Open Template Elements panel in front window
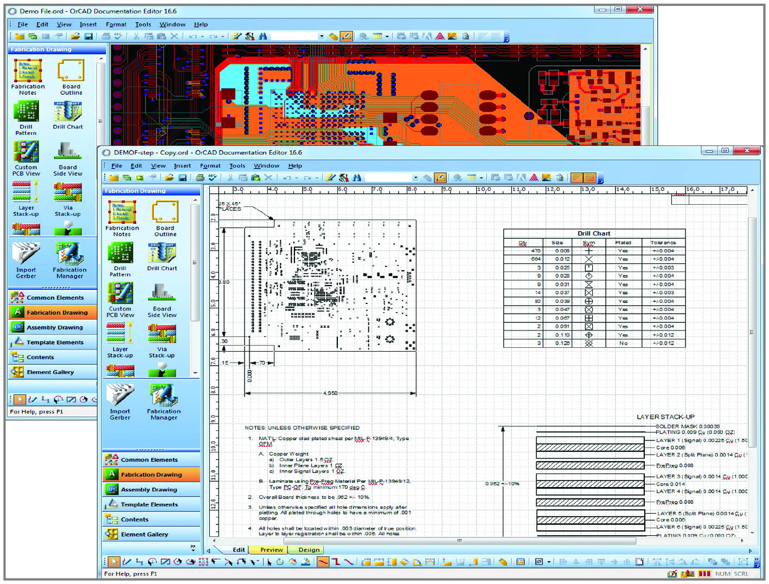This screenshot has width=769, height=584. point(151,504)
